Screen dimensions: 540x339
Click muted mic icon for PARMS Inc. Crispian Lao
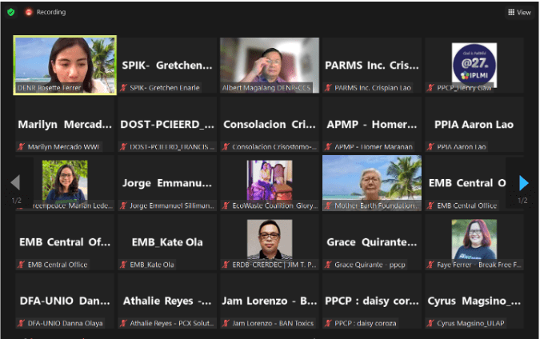tap(329, 88)
